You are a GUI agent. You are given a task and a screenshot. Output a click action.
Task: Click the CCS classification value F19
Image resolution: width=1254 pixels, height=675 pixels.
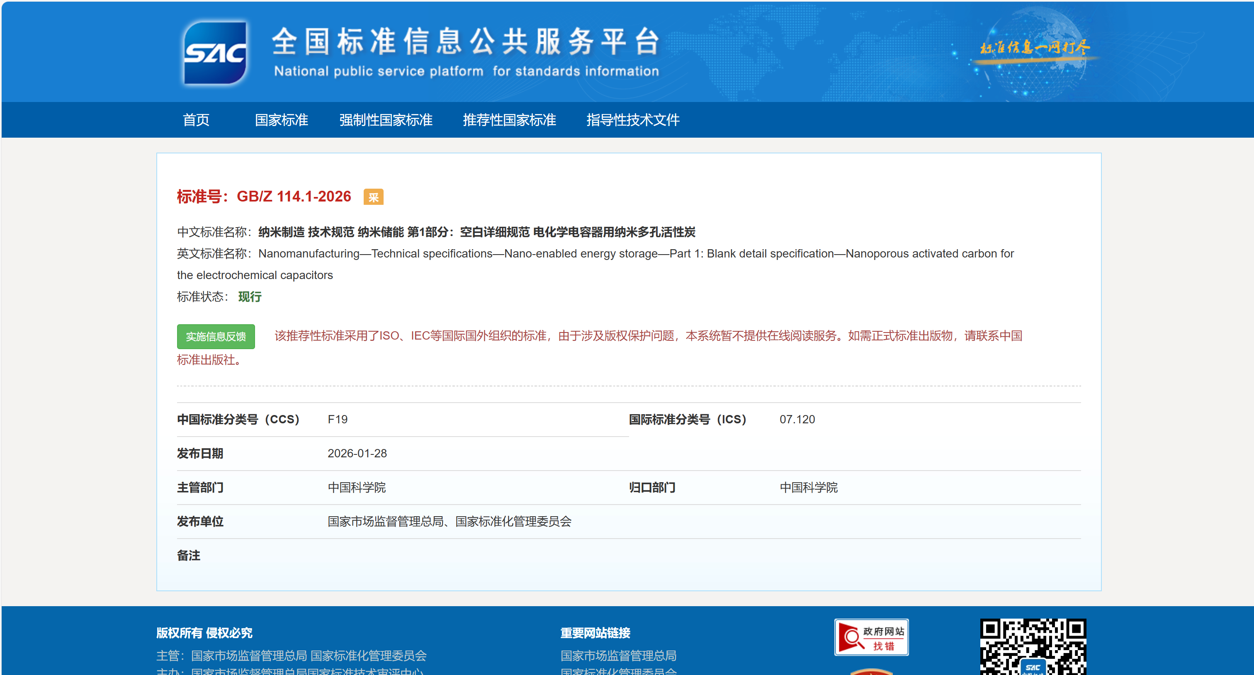point(338,420)
